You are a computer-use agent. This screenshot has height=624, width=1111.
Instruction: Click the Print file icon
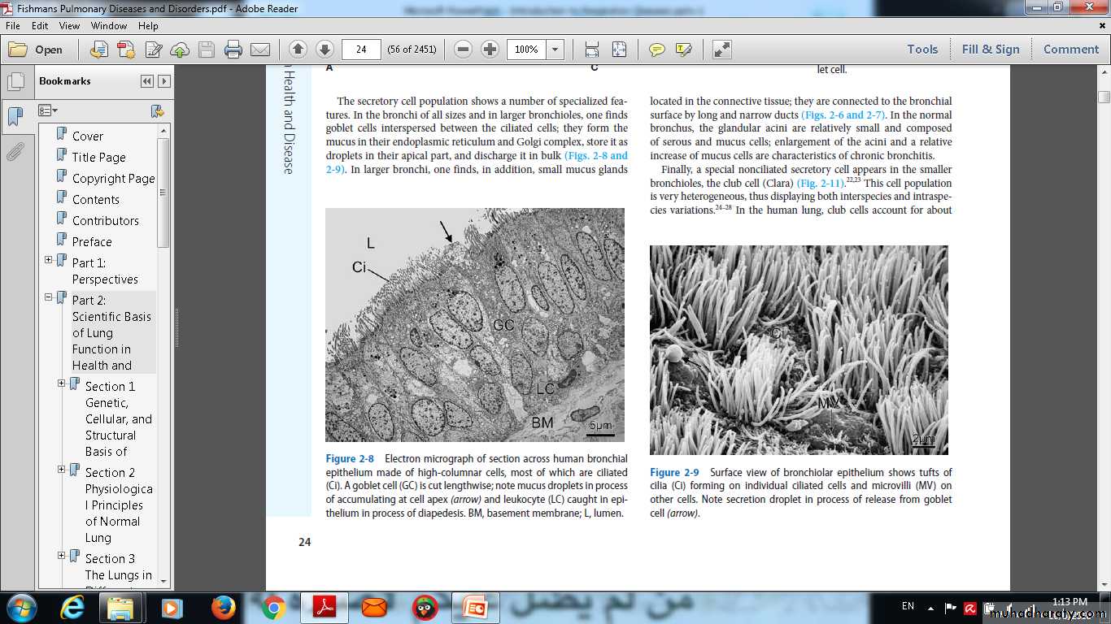point(233,50)
